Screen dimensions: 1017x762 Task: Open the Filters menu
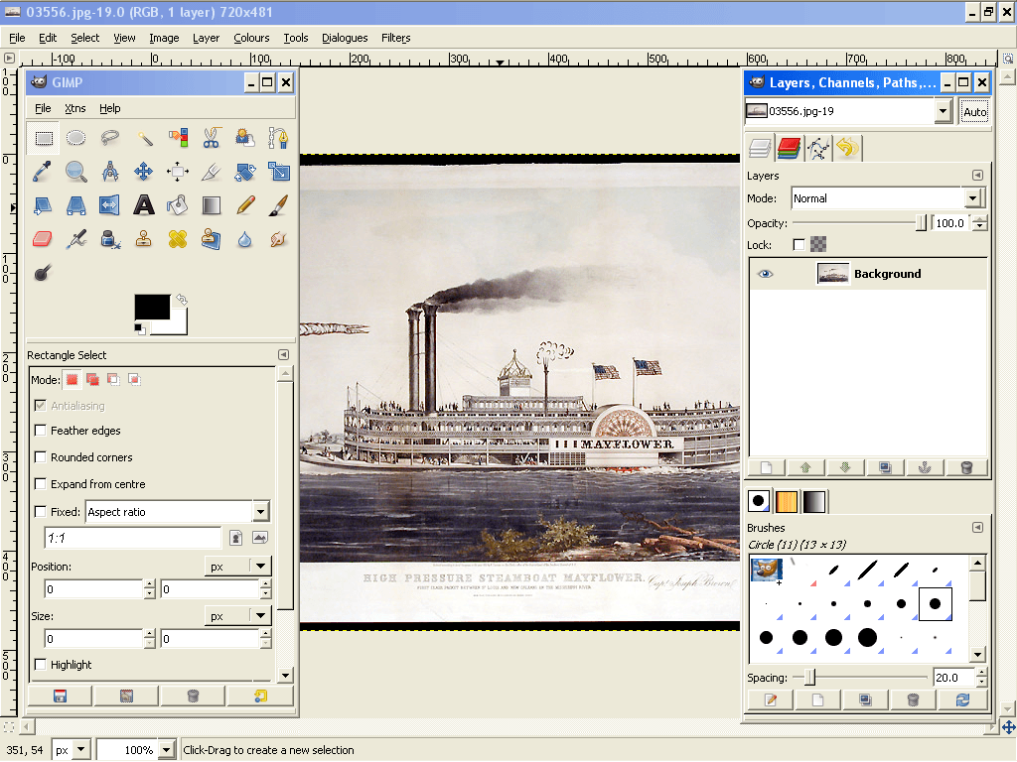point(396,38)
